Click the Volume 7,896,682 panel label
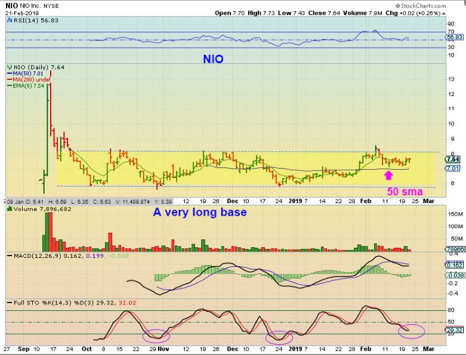This screenshot has width=466, height=355. click(42, 209)
